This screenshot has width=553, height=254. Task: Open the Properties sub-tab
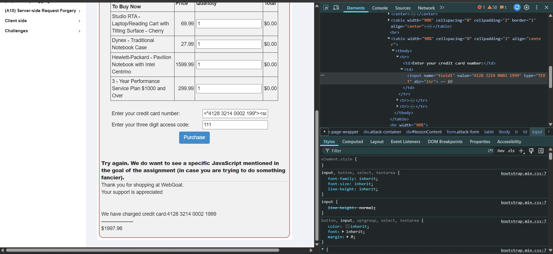pyautogui.click(x=480, y=142)
